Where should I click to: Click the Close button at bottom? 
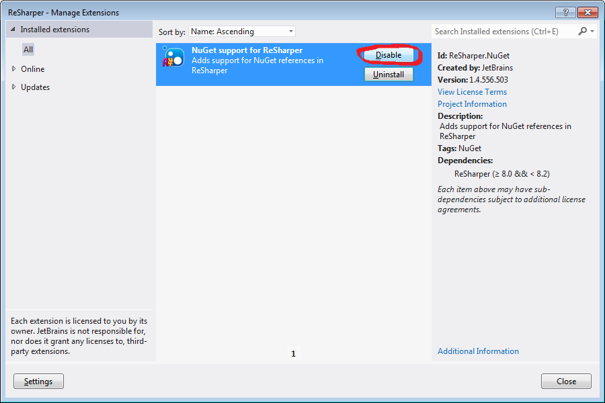coord(566,381)
